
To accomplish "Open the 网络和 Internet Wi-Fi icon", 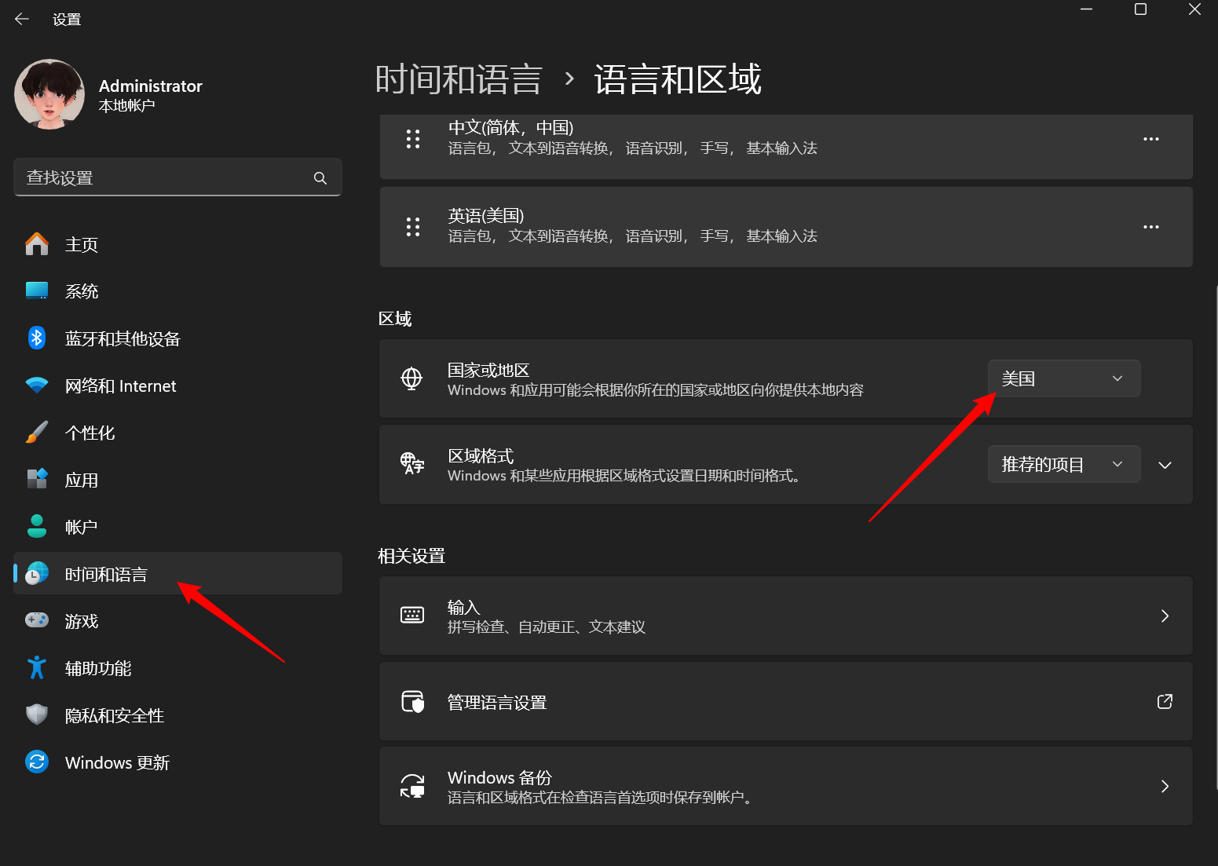I will pos(37,385).
